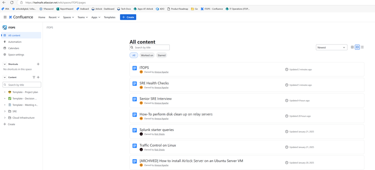
Task: Click 'Updated 2 minutes ago' text
Action: pos(301,69)
